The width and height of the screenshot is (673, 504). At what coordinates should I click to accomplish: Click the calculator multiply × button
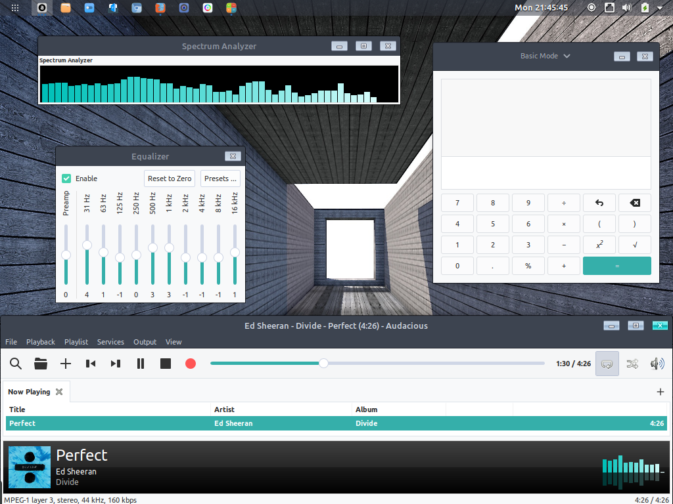tap(563, 224)
